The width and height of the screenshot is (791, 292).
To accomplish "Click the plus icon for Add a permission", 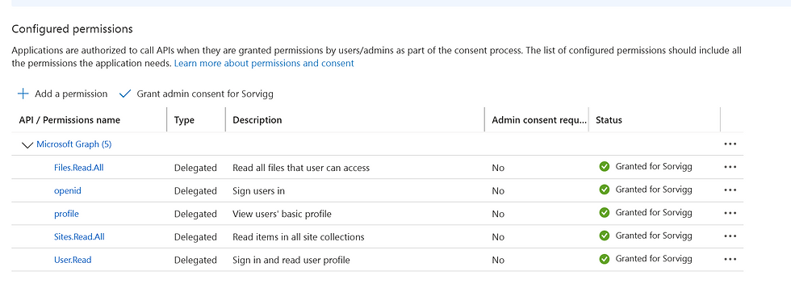I will tap(23, 94).
